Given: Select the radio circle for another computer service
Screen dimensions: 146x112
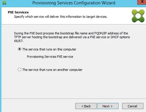Looking at the screenshot, I should (x=20, y=69).
